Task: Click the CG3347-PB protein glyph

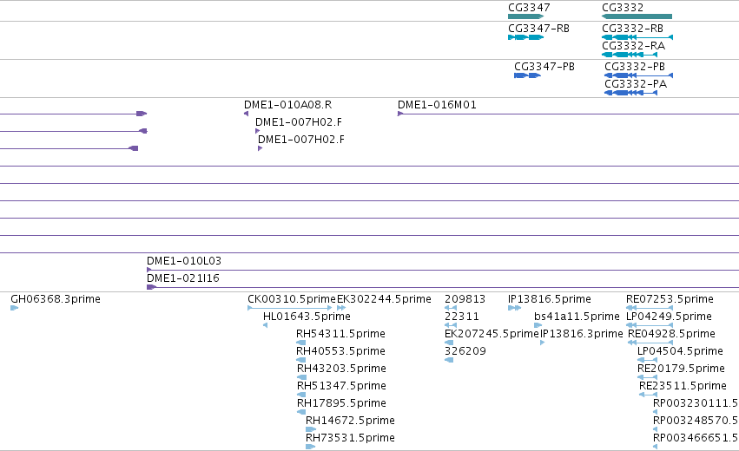Action: [x=527, y=75]
